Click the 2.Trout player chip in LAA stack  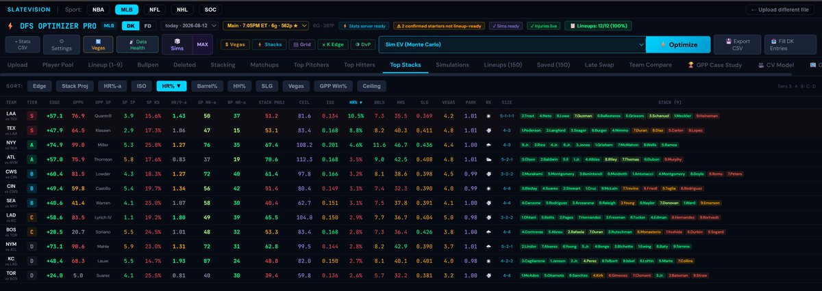click(530, 116)
